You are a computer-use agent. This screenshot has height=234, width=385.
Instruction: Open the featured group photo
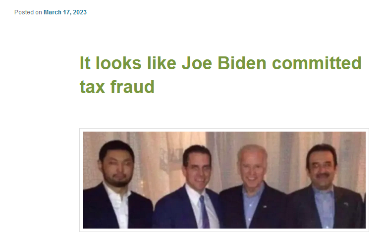224,180
